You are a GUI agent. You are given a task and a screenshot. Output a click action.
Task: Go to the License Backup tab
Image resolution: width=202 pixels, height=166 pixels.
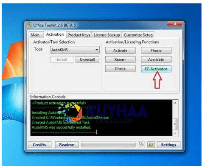[107, 35]
